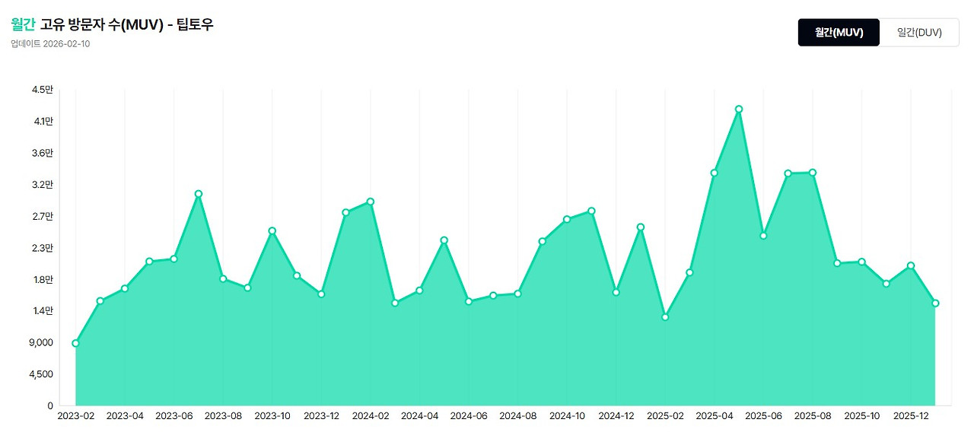The image size is (974, 448).
Task: Select the data point above the 2025-08 label
Action: pos(813,173)
